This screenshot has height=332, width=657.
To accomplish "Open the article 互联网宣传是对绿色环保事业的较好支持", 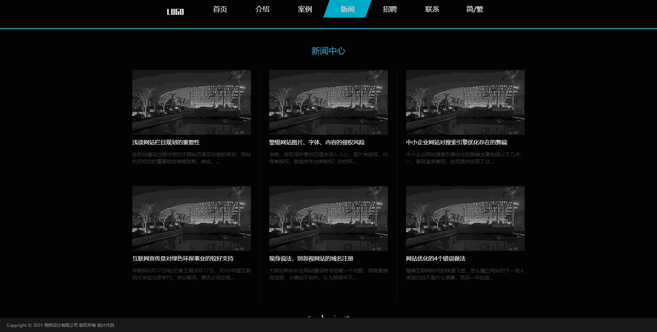I will [182, 259].
